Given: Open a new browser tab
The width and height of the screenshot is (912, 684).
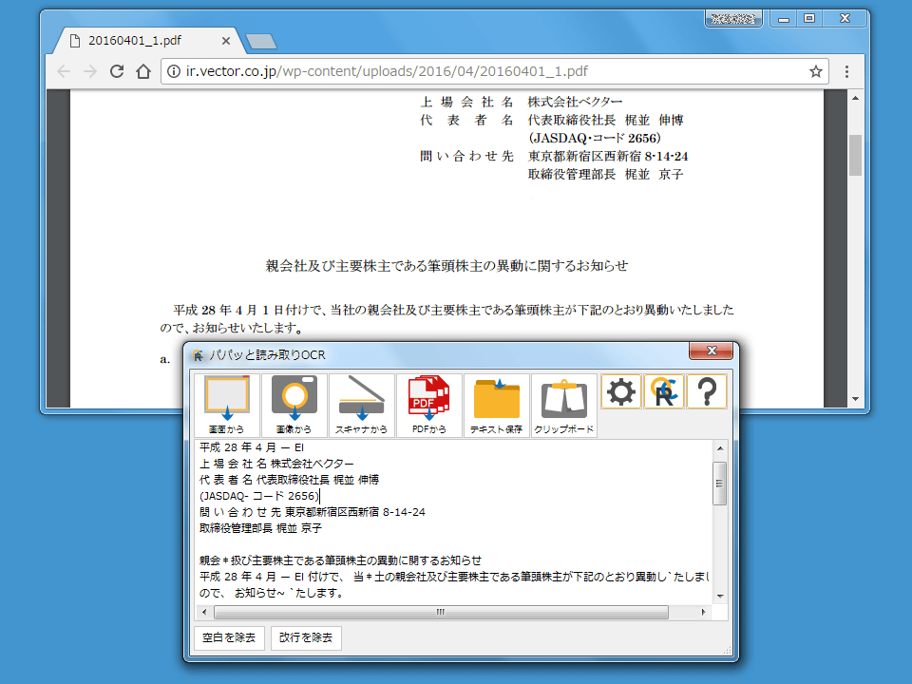Looking at the screenshot, I should (261, 41).
